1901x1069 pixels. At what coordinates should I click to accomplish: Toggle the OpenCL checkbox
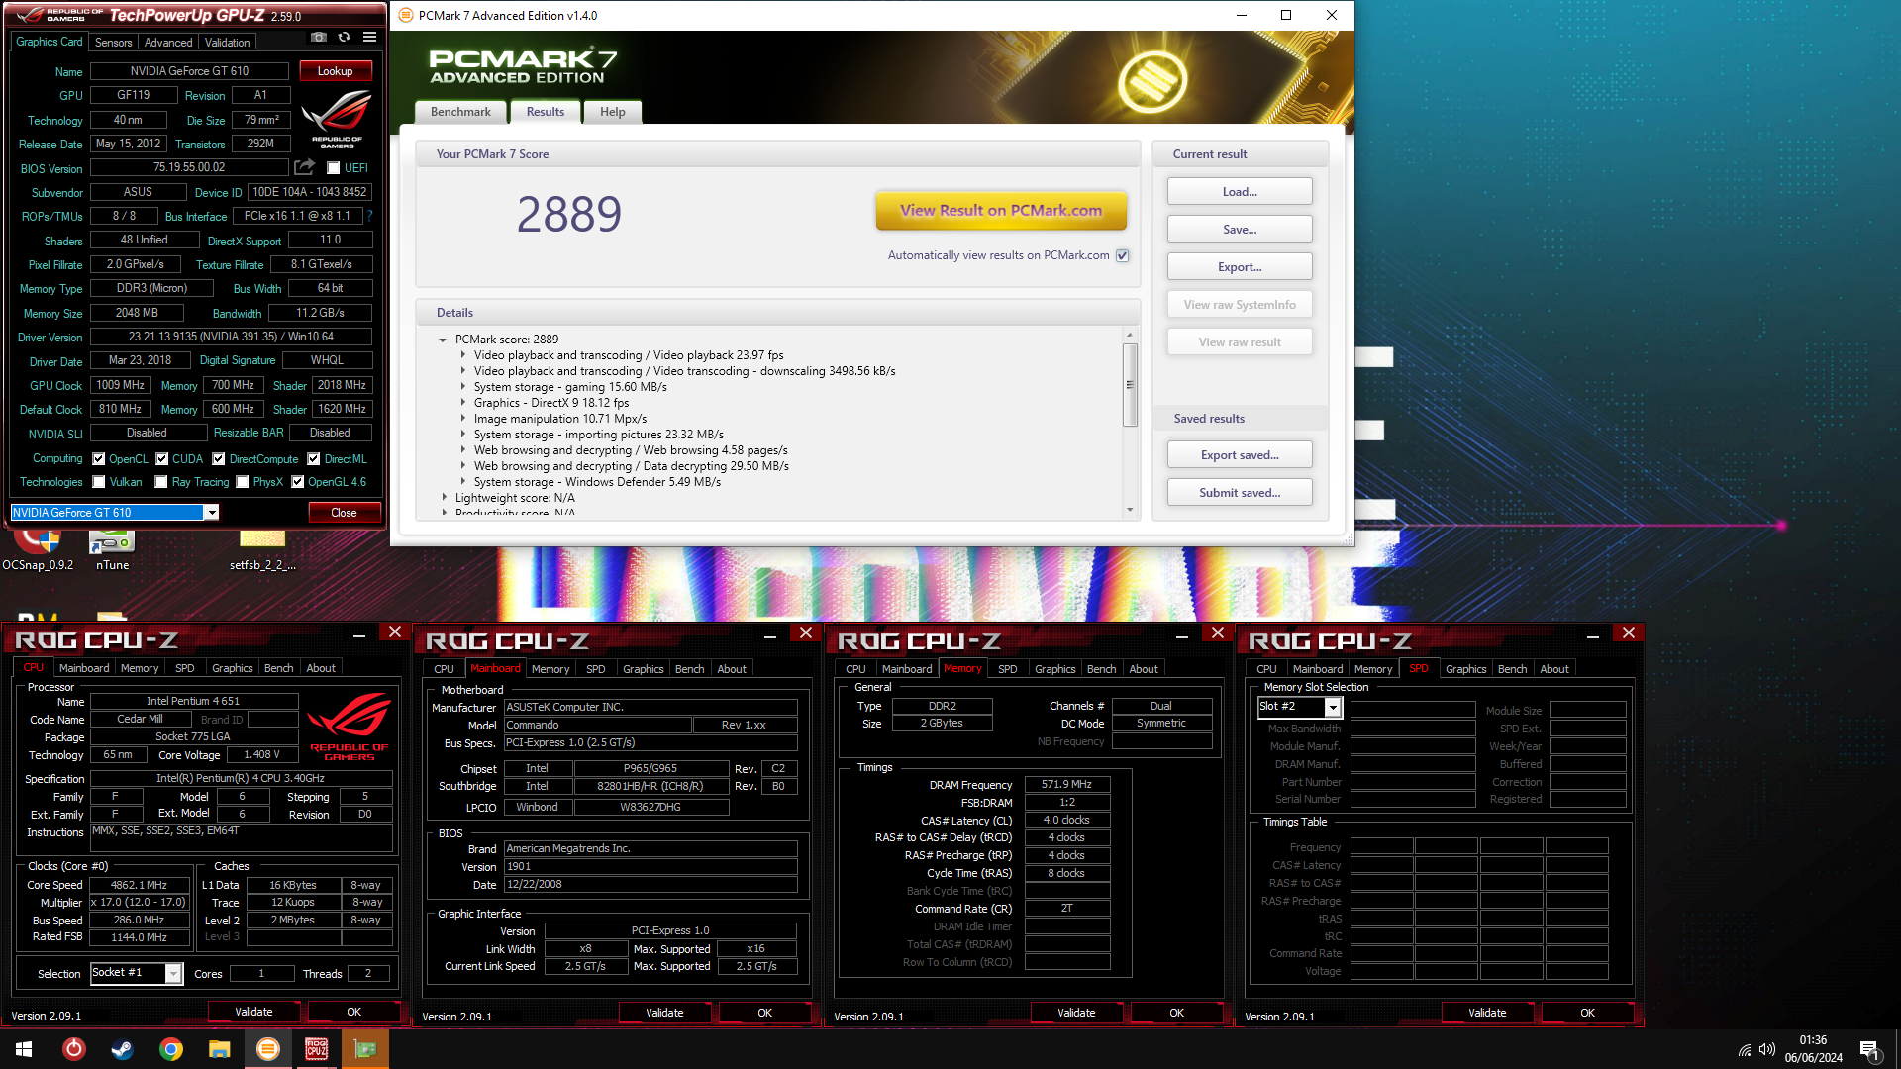tap(99, 459)
